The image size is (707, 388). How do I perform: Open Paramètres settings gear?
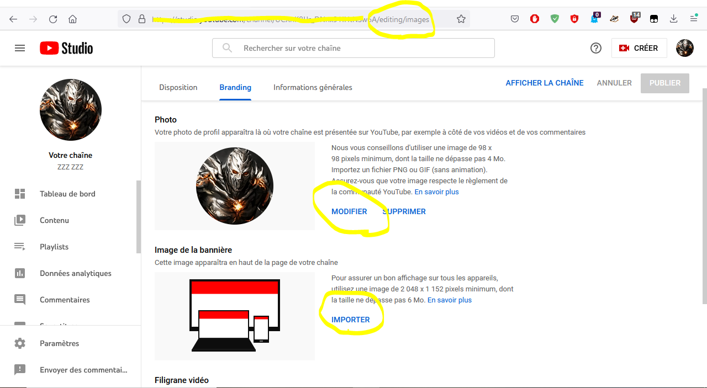[x=59, y=343]
